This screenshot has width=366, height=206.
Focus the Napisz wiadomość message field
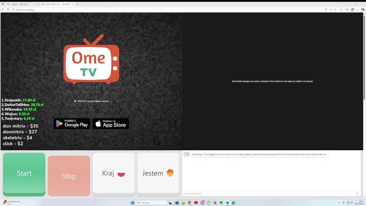[269, 194]
